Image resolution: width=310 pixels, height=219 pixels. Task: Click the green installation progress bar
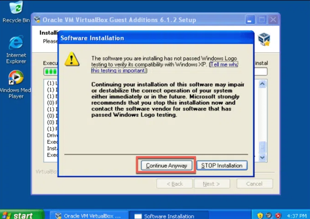click(x=51, y=72)
